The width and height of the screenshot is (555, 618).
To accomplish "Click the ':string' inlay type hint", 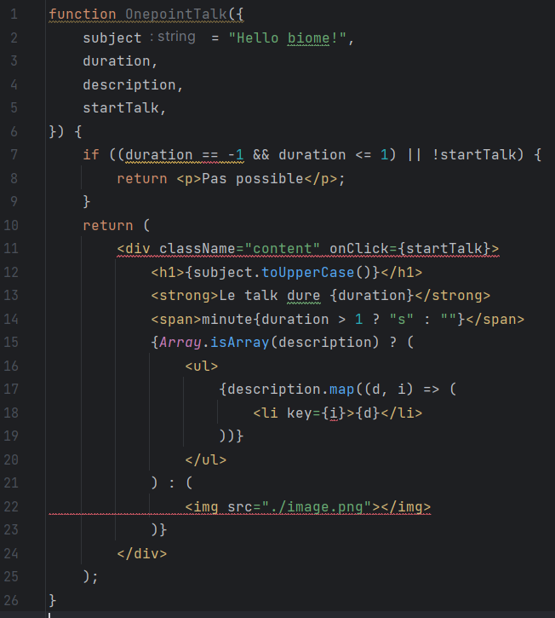I will pyautogui.click(x=173, y=37).
